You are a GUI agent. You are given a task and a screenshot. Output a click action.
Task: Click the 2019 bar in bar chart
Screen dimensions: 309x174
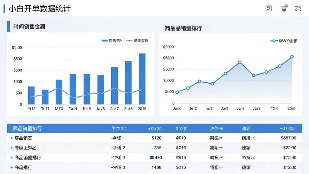(142, 79)
